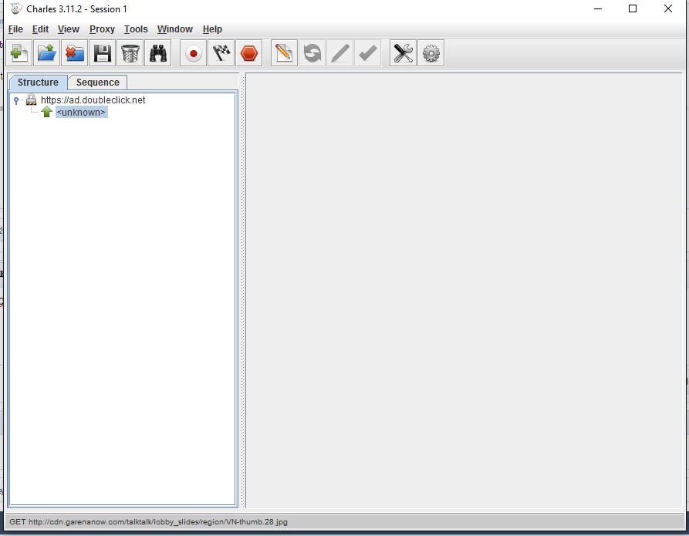The width and height of the screenshot is (689, 536).
Task: Save session with the floppy disk icon
Action: pos(103,53)
